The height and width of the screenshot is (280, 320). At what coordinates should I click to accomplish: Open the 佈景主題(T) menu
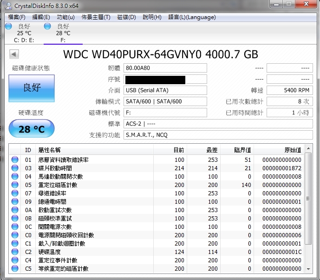(x=96, y=17)
